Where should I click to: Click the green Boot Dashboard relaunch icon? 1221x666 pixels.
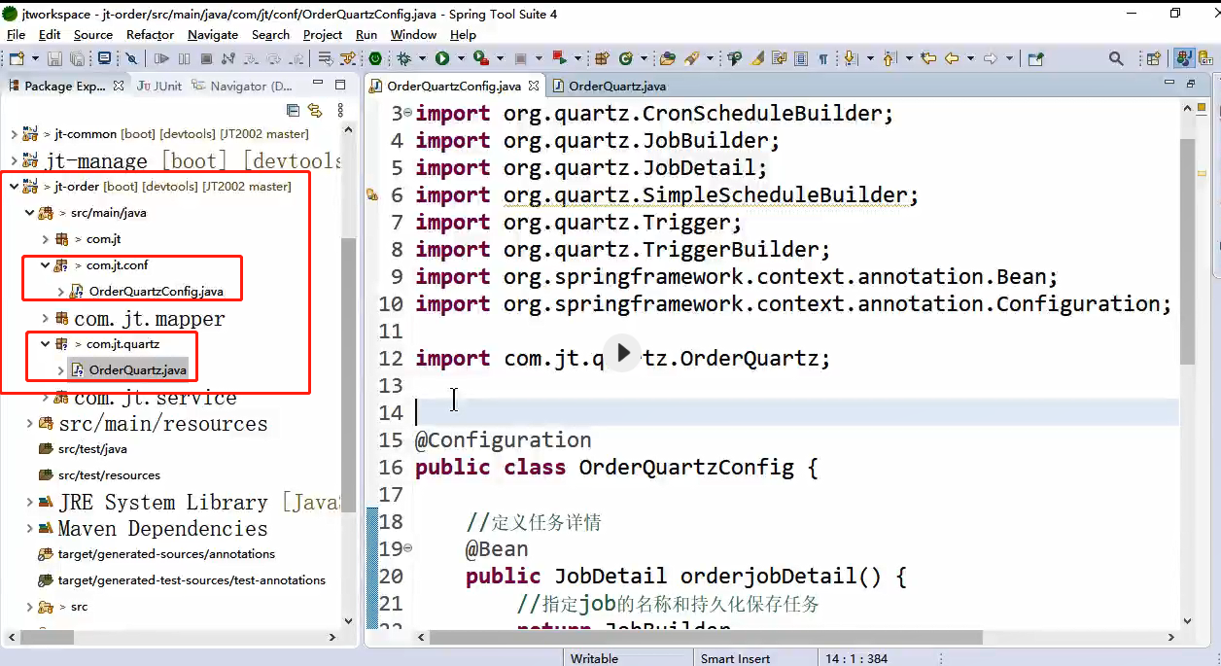click(x=374, y=58)
